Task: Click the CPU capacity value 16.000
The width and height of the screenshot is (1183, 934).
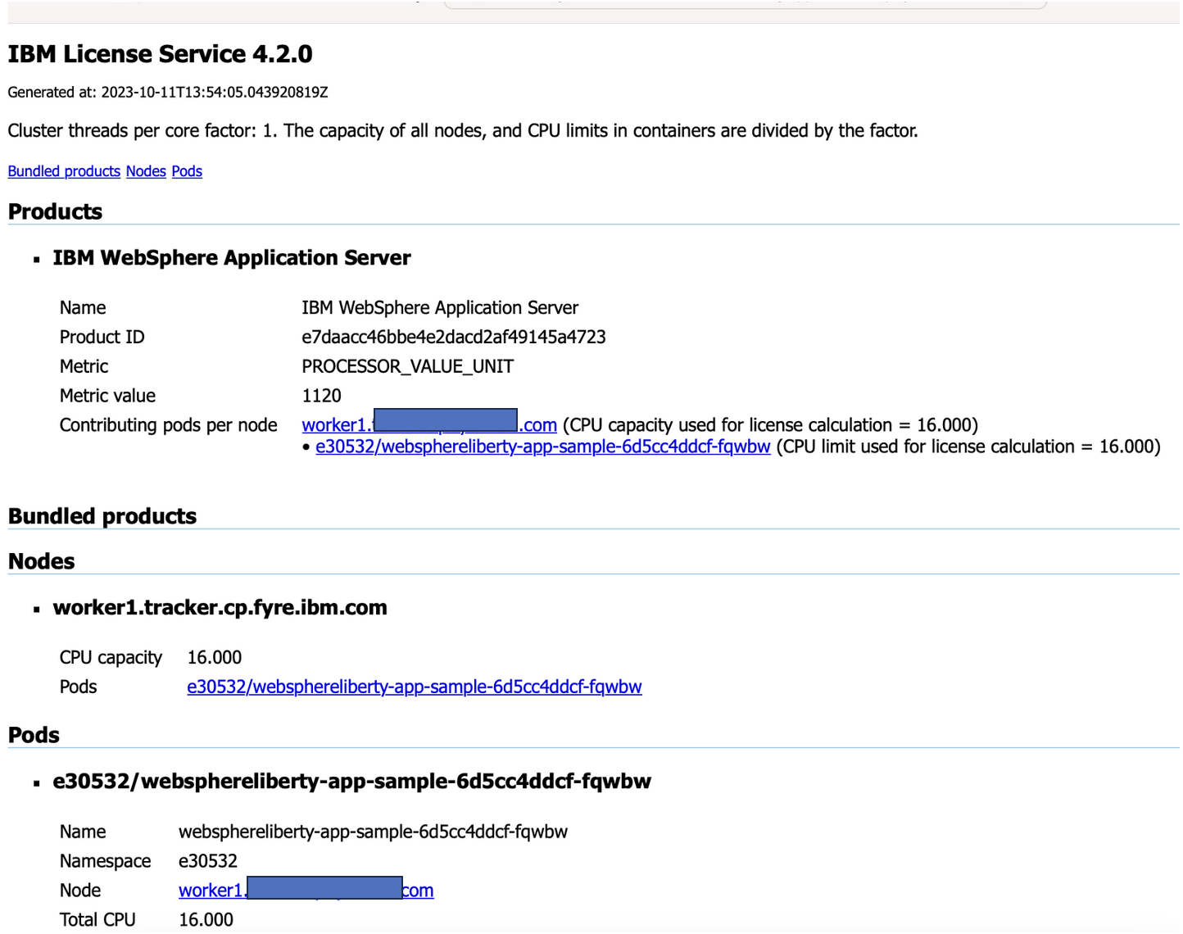Action: (x=216, y=657)
